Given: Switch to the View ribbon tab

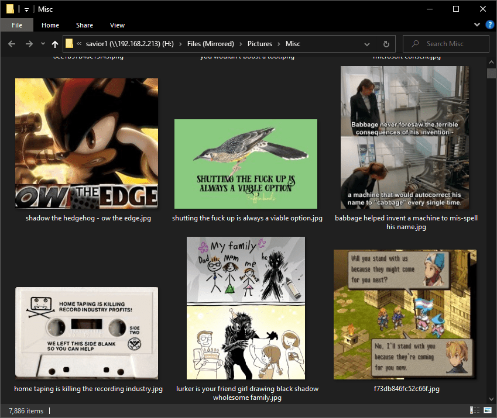Looking at the screenshot, I should tap(117, 25).
